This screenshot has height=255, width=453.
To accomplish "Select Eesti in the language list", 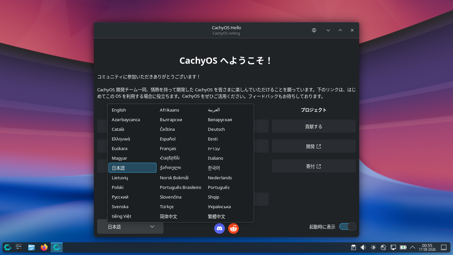I will pos(228,139).
